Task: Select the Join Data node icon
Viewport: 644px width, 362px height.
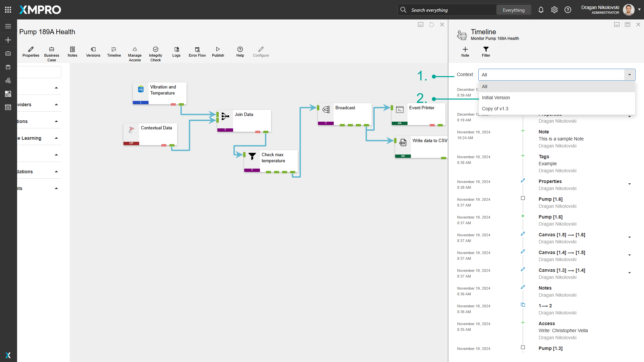Action: click(x=225, y=116)
